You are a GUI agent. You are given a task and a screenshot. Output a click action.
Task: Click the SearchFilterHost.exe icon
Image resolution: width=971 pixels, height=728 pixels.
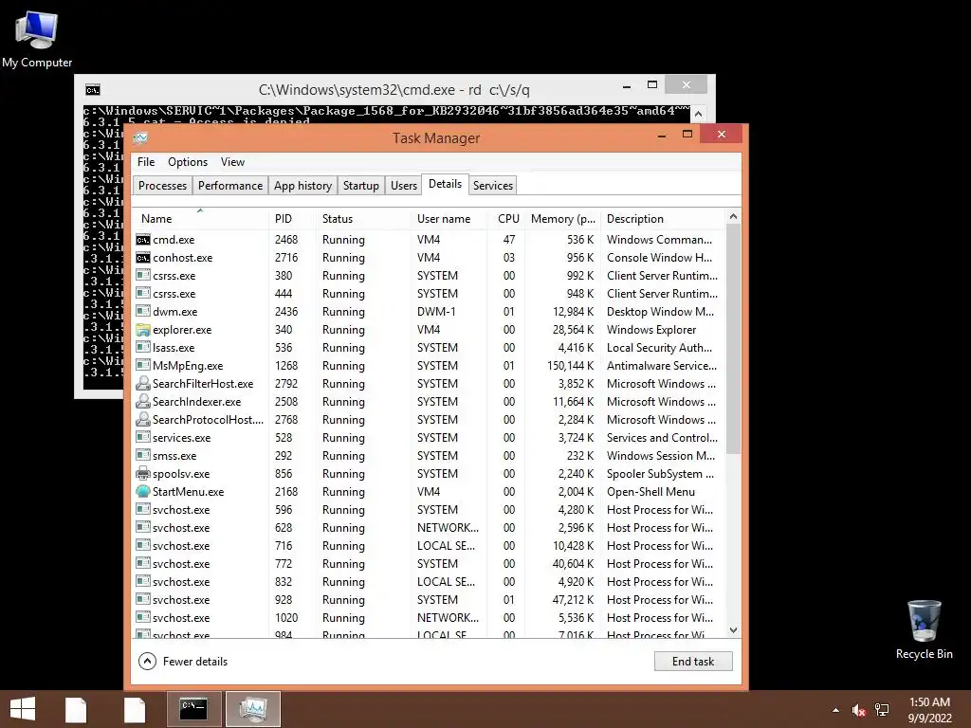(143, 383)
